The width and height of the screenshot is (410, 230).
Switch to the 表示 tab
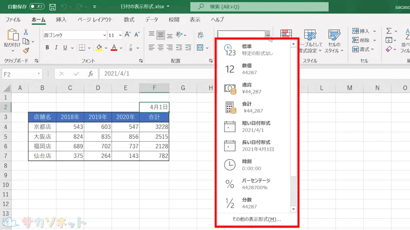(195, 20)
